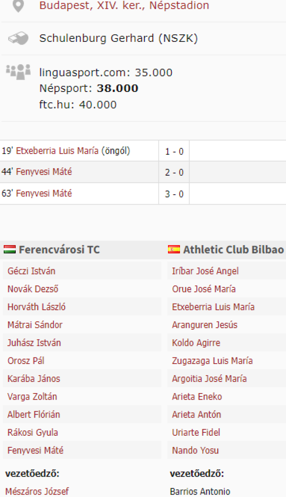Click the Hungarian flag icon
This screenshot has width=286, height=497.
pyautogui.click(x=10, y=250)
